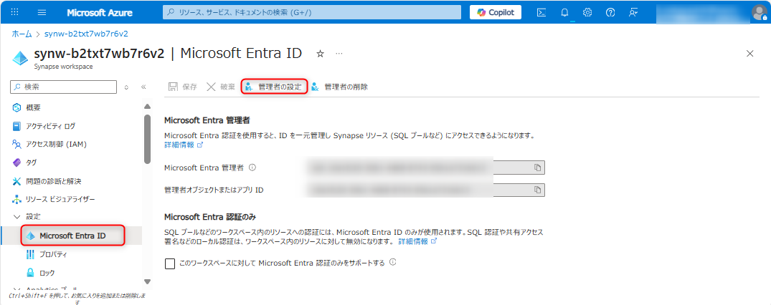Open the hamburger portal menu
This screenshot has height=305, width=771.
click(x=42, y=12)
